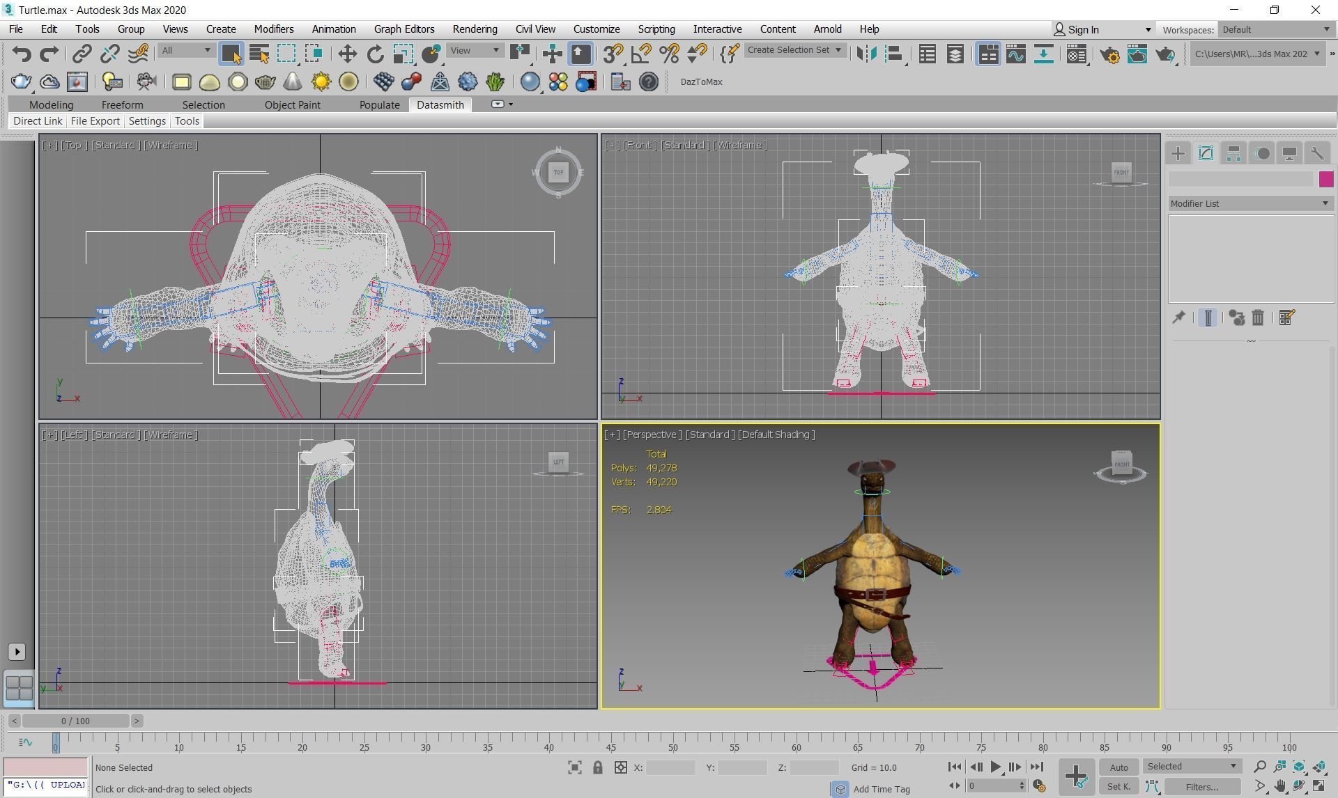The width and height of the screenshot is (1338, 798).
Task: Open the Rendering menu
Action: (475, 29)
